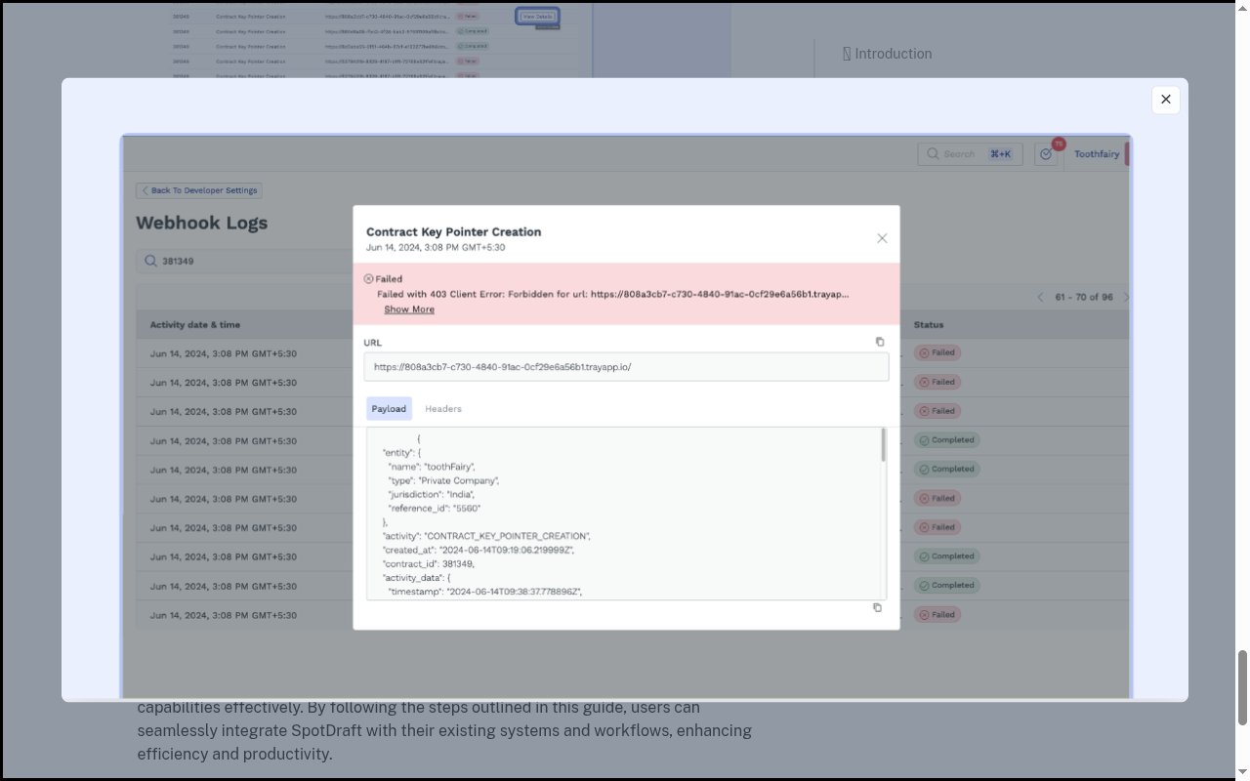Copy the payload using the bottom copy icon
1250x781 pixels.
tap(877, 607)
